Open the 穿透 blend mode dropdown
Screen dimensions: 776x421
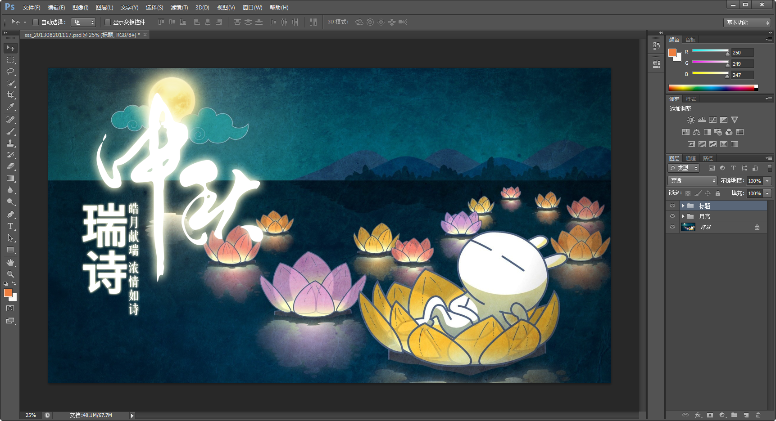pyautogui.click(x=692, y=181)
